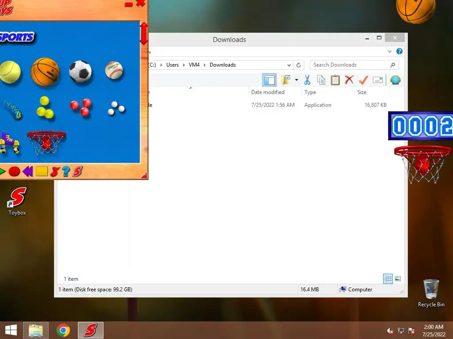Select Downloads in the address path
Screen dimensions: 453x339
click(x=223, y=65)
